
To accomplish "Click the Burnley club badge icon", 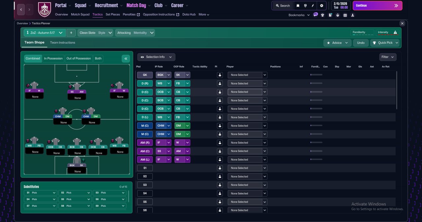I will tap(45, 10).
